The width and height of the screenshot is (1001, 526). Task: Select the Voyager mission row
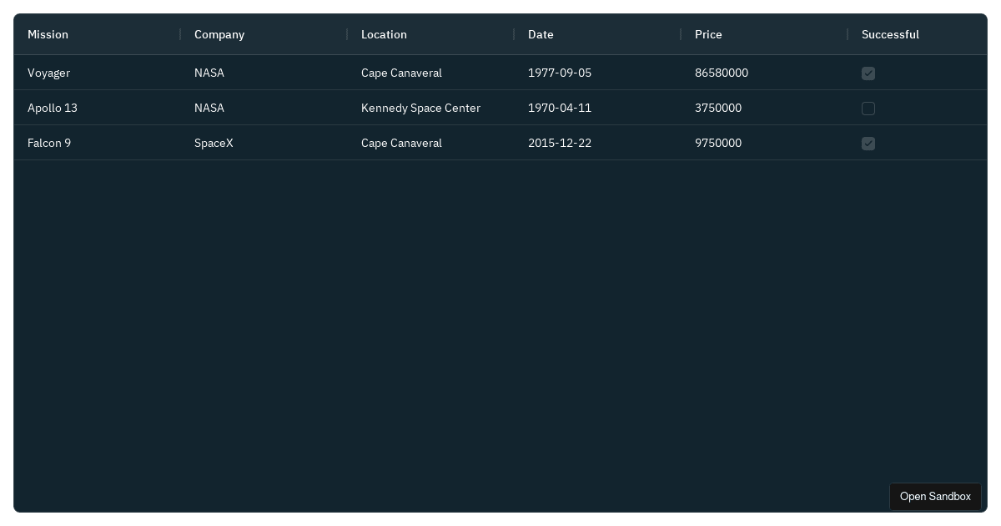48,73
